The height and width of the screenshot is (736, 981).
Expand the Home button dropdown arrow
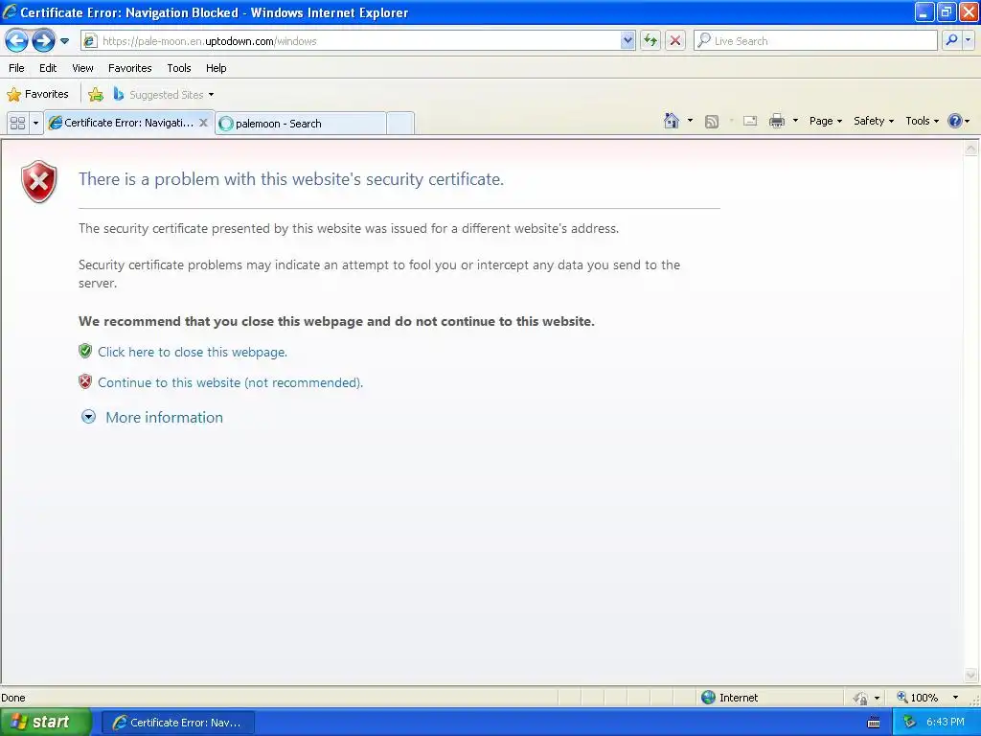[x=690, y=121]
